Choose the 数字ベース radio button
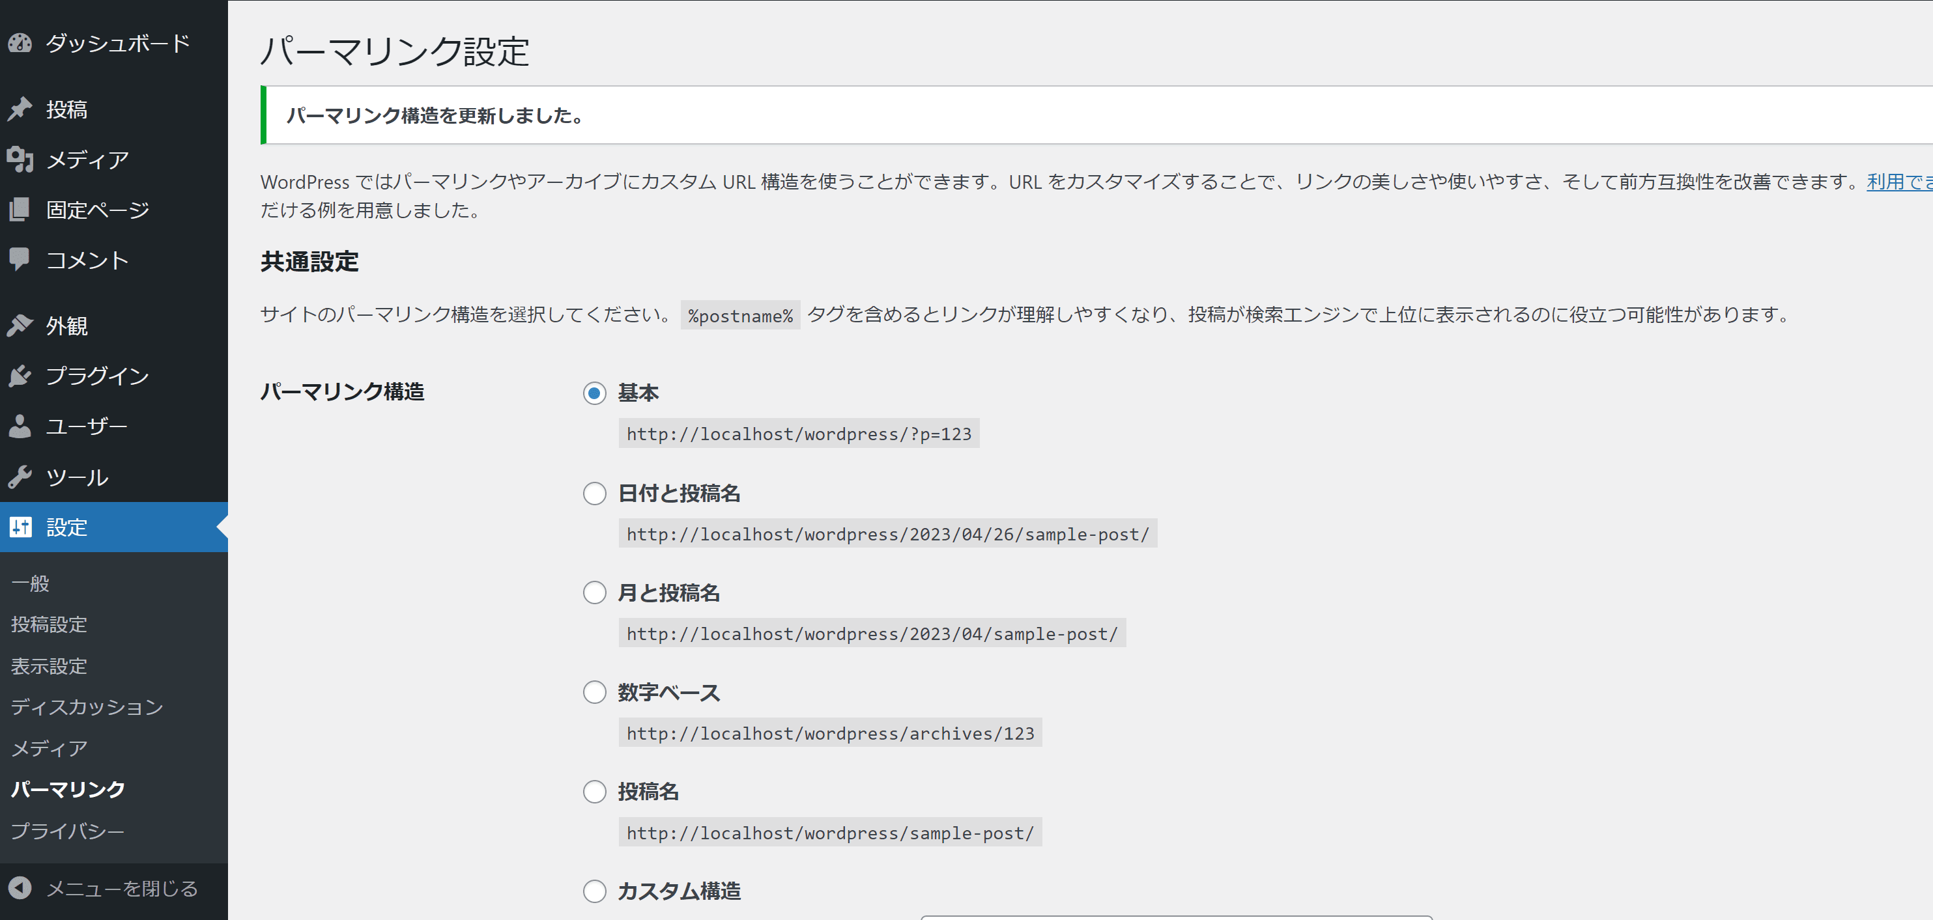Image resolution: width=1933 pixels, height=920 pixels. (x=594, y=692)
